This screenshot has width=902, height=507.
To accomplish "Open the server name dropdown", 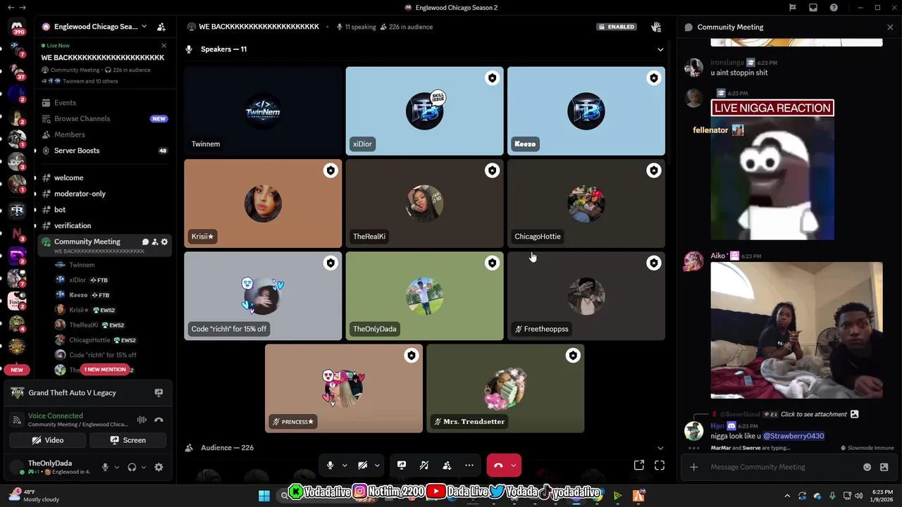I will tap(144, 27).
